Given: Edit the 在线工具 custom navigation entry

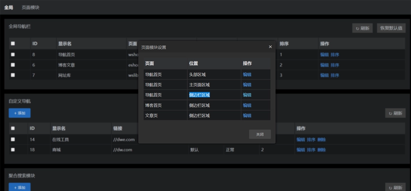Looking at the screenshot, I should (301, 140).
